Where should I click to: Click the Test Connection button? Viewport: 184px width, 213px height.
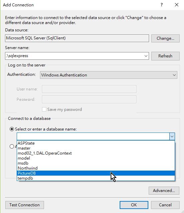click(25, 205)
